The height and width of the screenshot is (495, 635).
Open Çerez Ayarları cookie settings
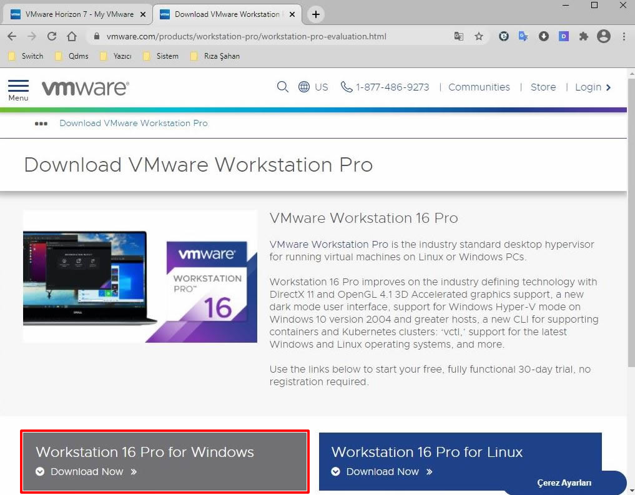point(564,483)
